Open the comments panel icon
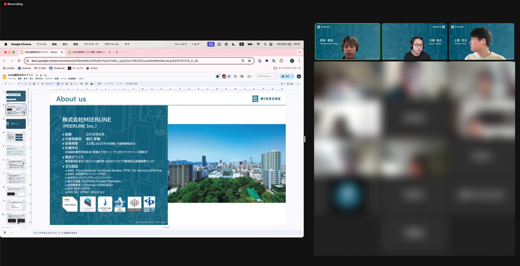 [x=242, y=76]
